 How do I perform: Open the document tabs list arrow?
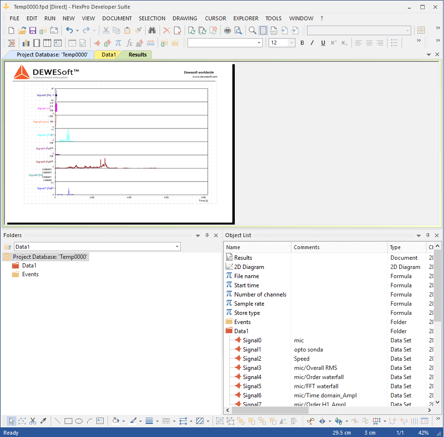[429, 55]
